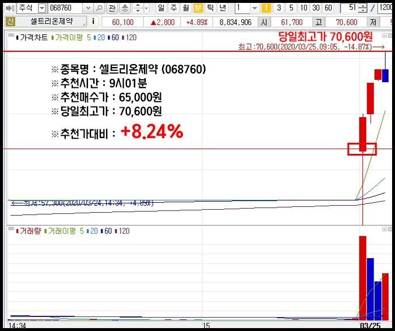Click the period input showing 1
This screenshot has height=331, width=395.
click(x=242, y=8)
